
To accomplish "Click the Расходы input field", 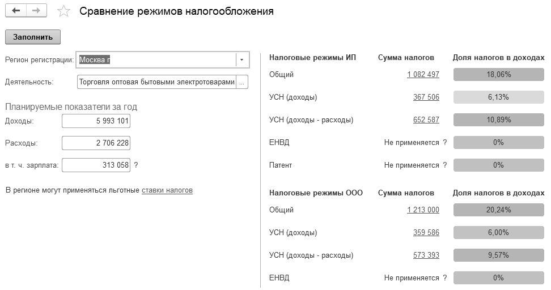I will [96, 144].
